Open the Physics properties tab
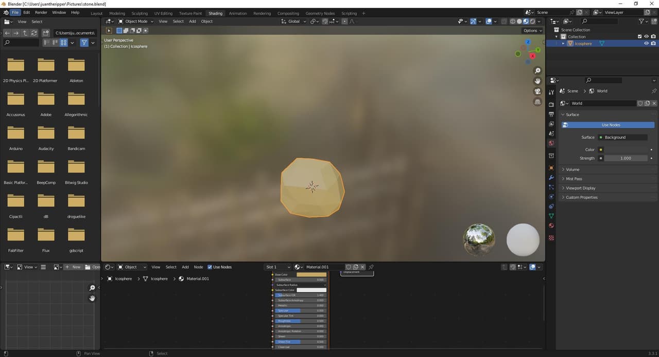 [551, 197]
